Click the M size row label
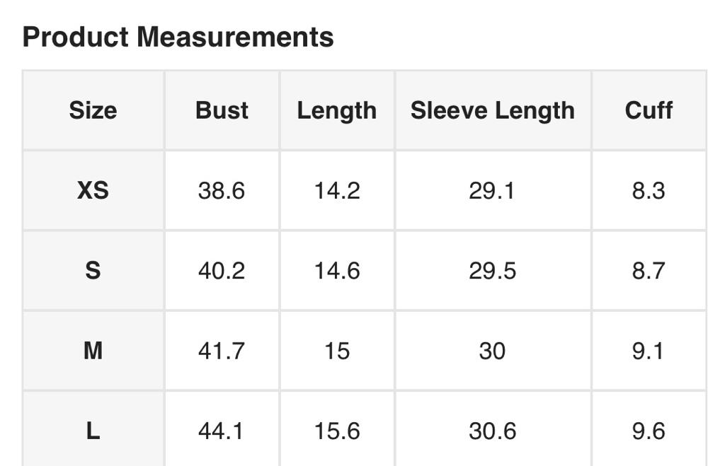The height and width of the screenshot is (466, 725). pyautogui.click(x=93, y=350)
